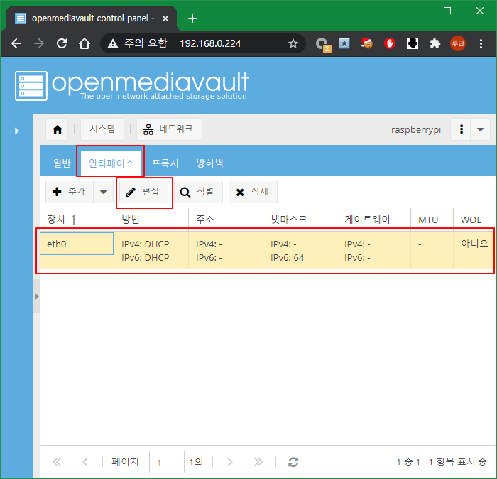Click the 편집 edit button
This screenshot has width=497, height=479.
pyautogui.click(x=143, y=192)
